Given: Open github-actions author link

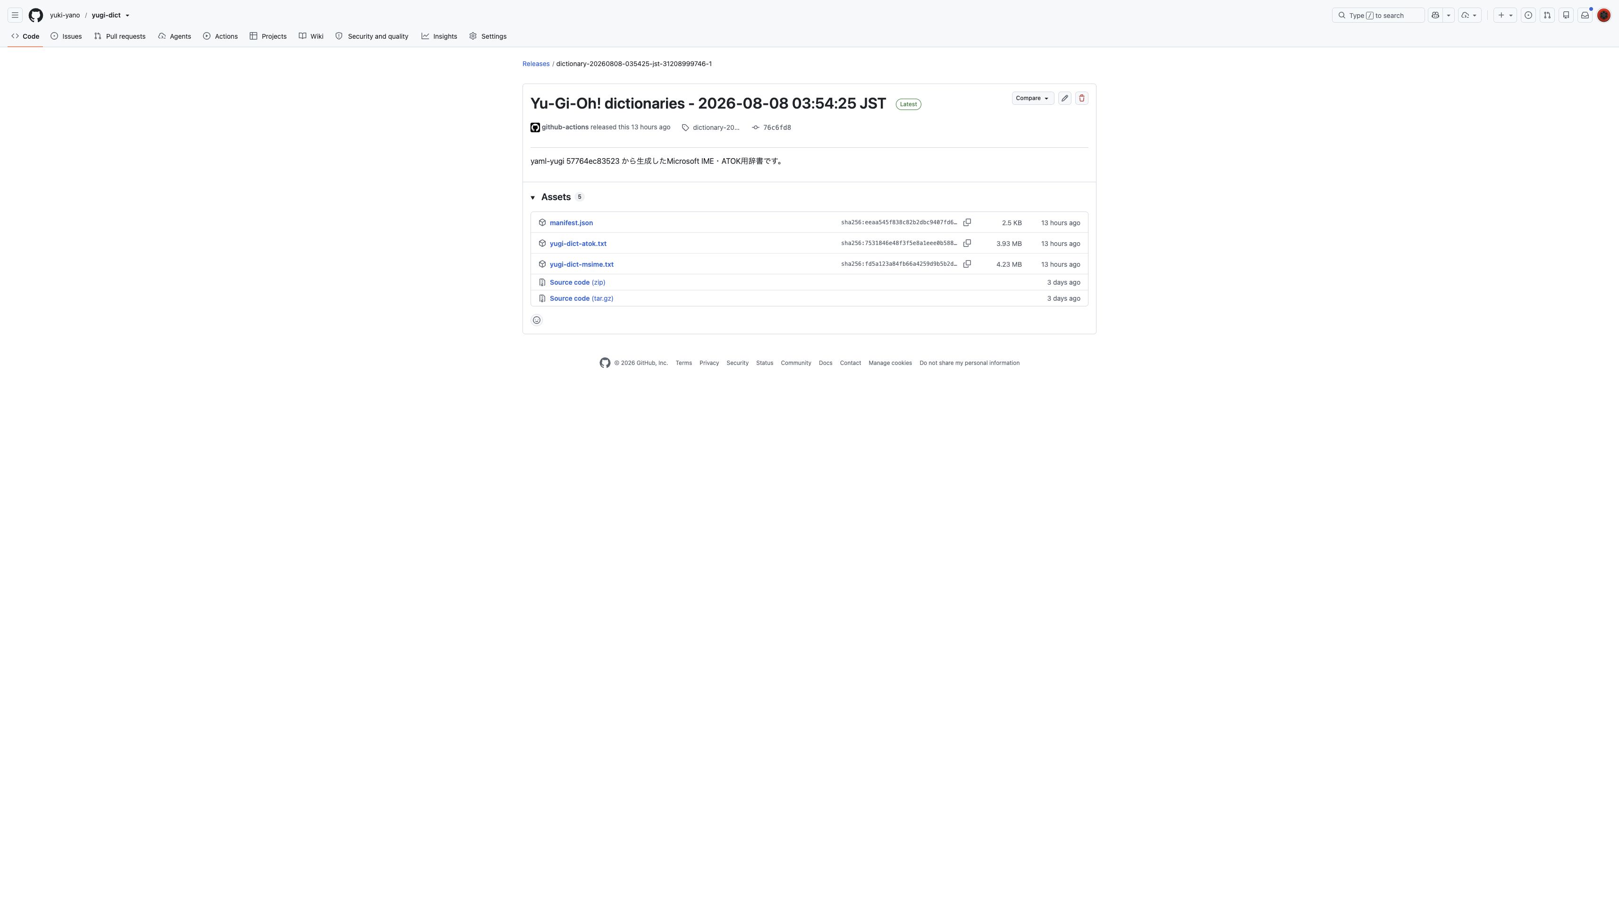Looking at the screenshot, I should pyautogui.click(x=565, y=127).
